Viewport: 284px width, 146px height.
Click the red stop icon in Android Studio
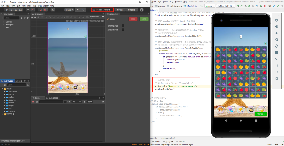tap(265, 6)
